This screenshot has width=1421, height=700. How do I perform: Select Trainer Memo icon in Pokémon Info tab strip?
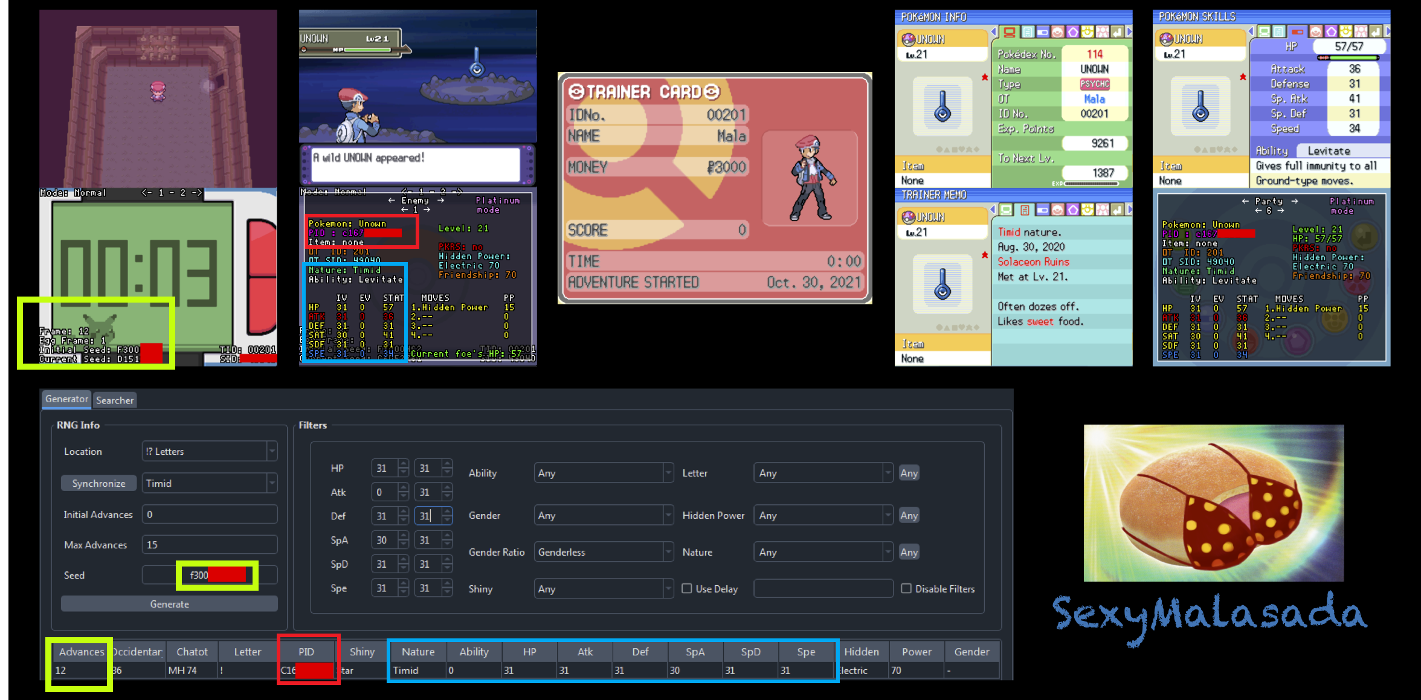tap(1028, 32)
